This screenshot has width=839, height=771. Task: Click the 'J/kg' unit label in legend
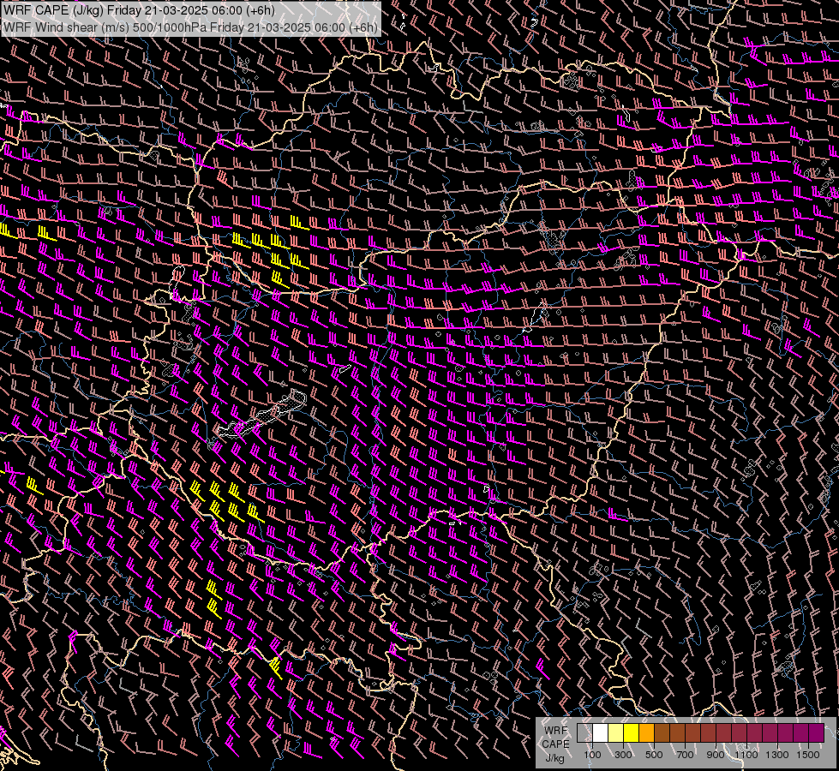(554, 758)
